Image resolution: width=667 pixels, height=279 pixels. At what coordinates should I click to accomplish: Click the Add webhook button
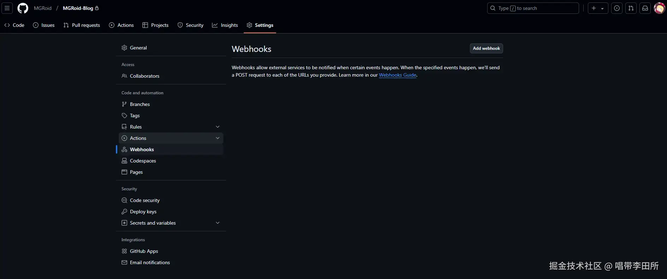point(486,48)
